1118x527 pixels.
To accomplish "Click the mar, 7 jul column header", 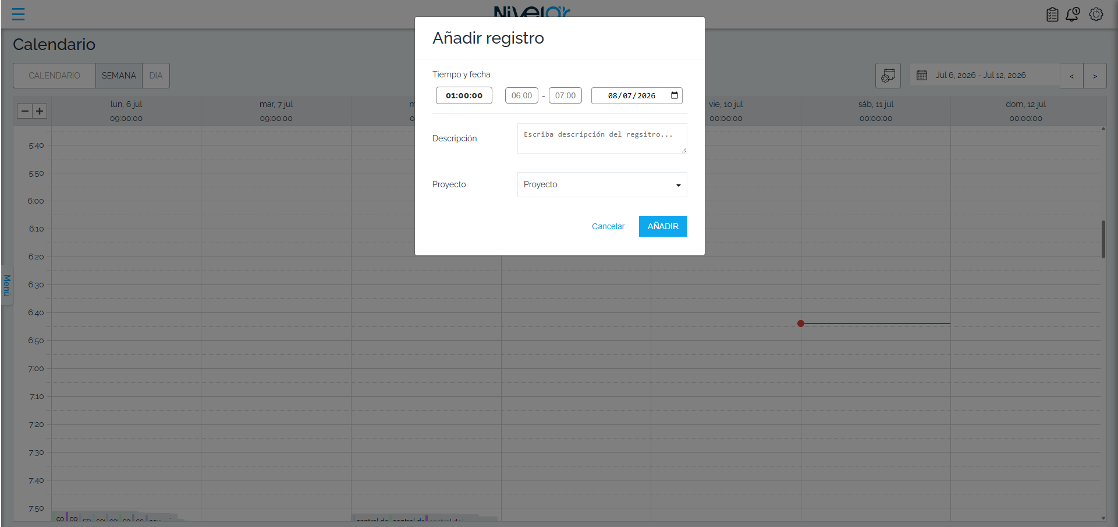I will pyautogui.click(x=276, y=111).
